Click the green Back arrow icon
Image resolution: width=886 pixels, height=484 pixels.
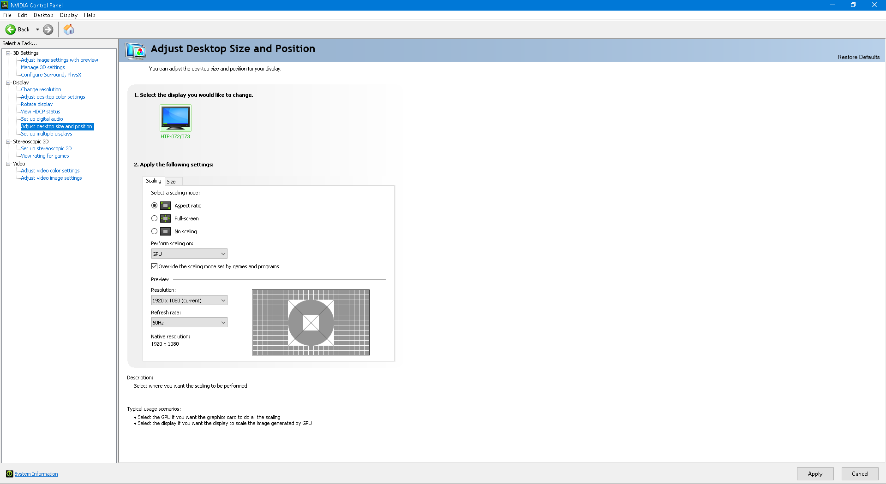tap(11, 30)
